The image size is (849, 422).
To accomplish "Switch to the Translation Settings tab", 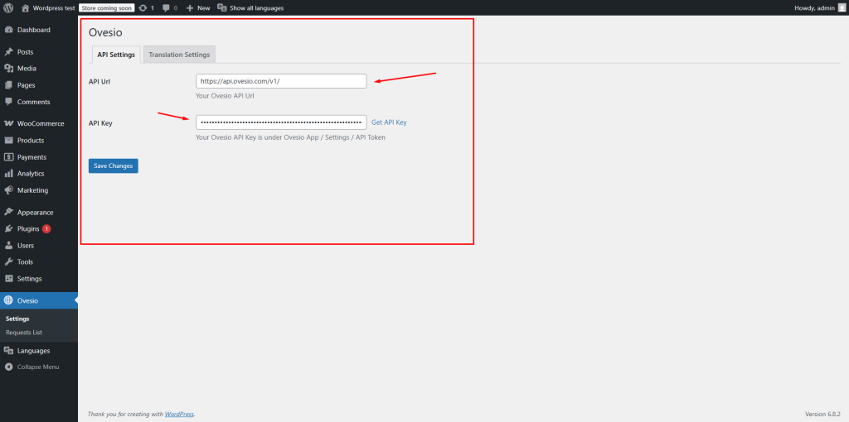I will point(179,55).
